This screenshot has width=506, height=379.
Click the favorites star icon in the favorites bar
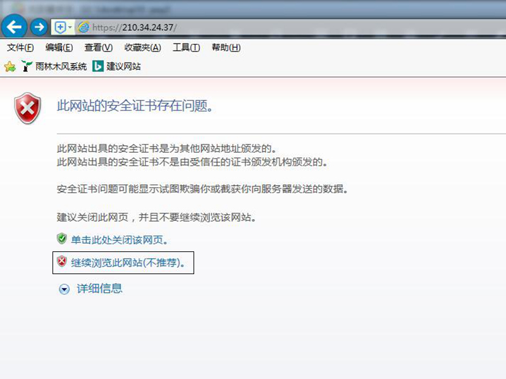coord(9,66)
